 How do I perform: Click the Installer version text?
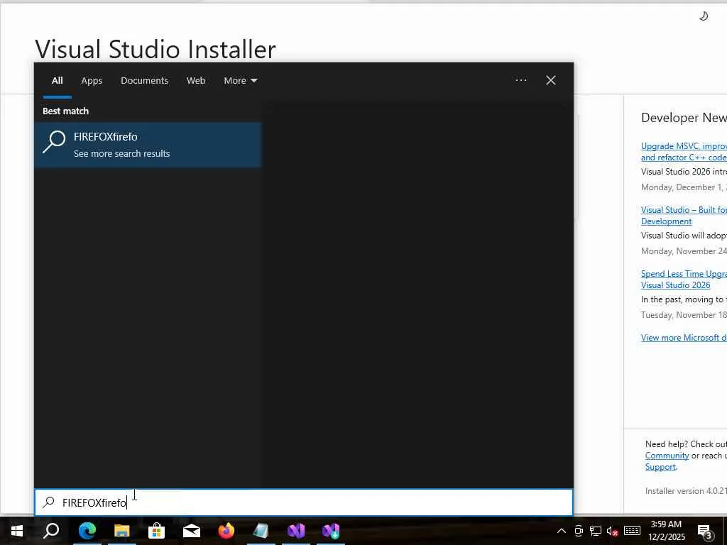(686, 491)
